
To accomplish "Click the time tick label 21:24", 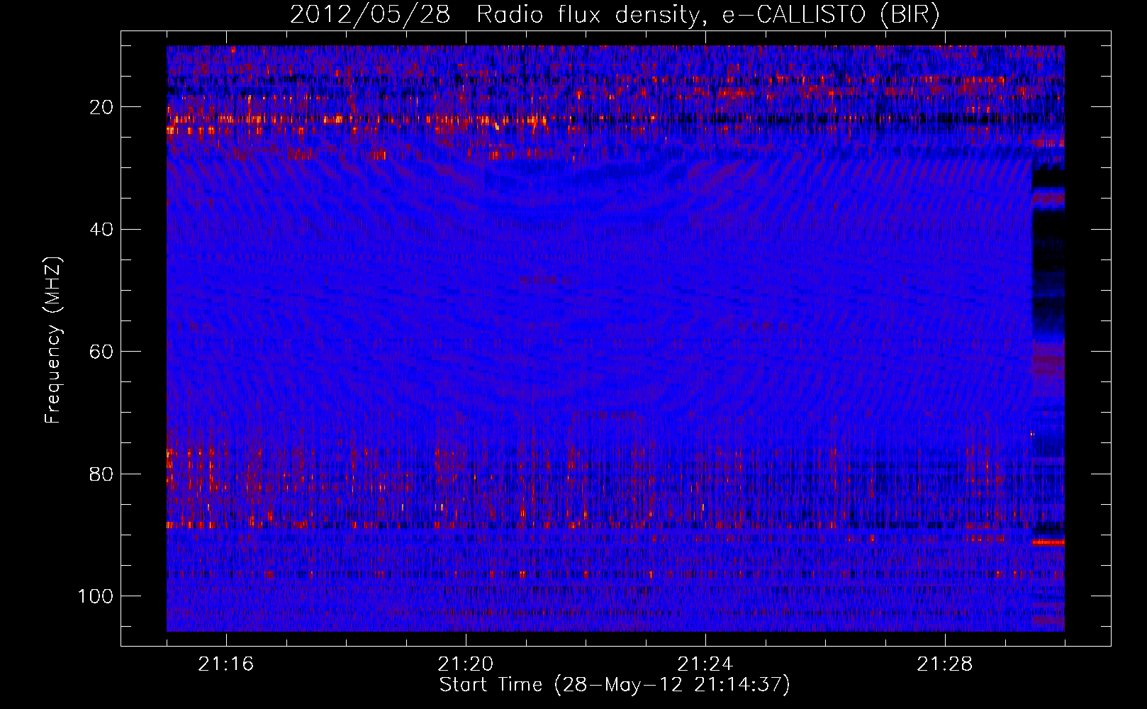I will click(705, 664).
